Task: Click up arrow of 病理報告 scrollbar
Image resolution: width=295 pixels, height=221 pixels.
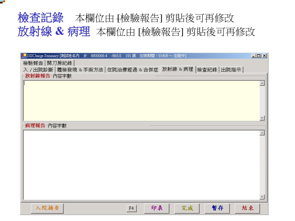Action: click(262, 133)
